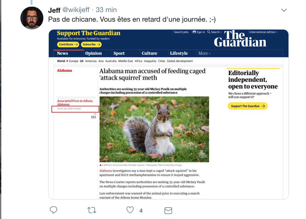This screenshot has height=219, width=306.
Task: Share tweet via envelope message icon
Action: [168, 211]
